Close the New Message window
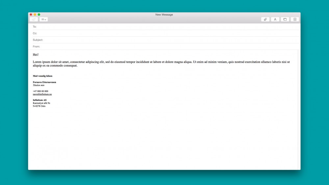The image size is (329, 185). pyautogui.click(x=31, y=14)
